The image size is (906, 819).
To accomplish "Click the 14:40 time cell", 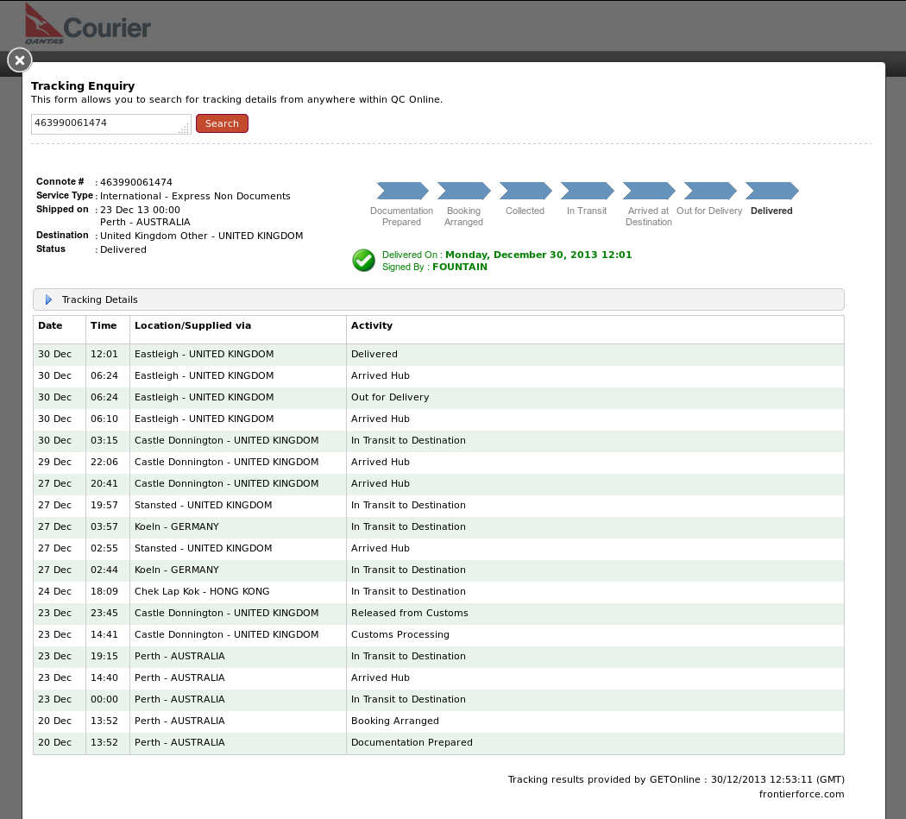I will [104, 677].
